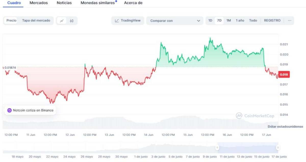Image resolution: width=306 pixels, height=162 pixels.
Task: Switch chart scale using 1D toggle
Action: [210, 20]
